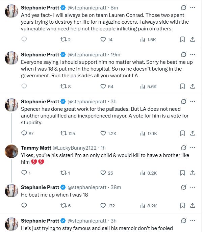The width and height of the screenshot is (204, 232).
Task: Open the 8m timestamp link
Action: [115, 7]
